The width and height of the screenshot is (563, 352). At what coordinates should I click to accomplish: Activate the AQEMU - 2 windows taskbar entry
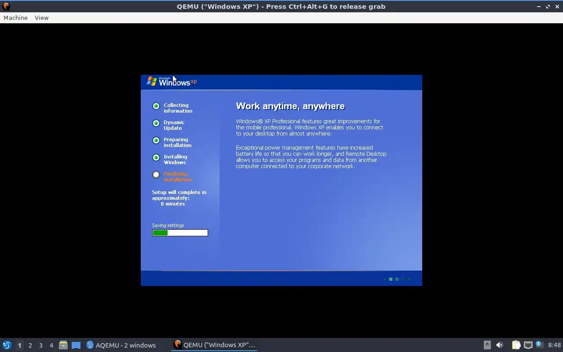121,345
